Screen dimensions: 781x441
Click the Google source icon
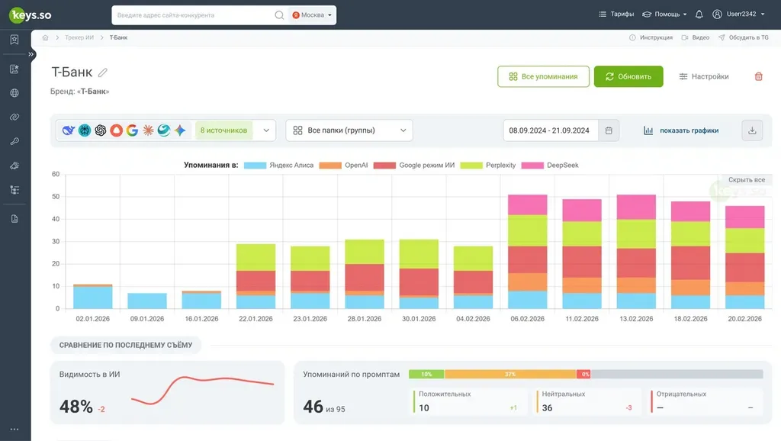(x=132, y=130)
